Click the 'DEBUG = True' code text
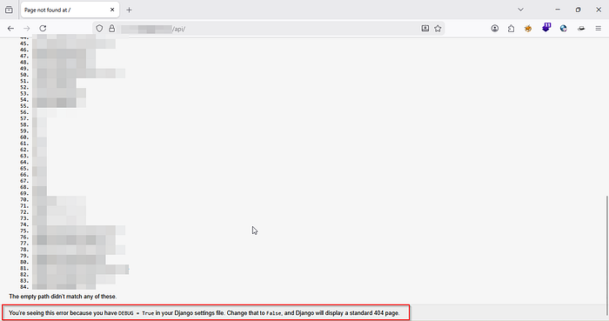 [136, 313]
